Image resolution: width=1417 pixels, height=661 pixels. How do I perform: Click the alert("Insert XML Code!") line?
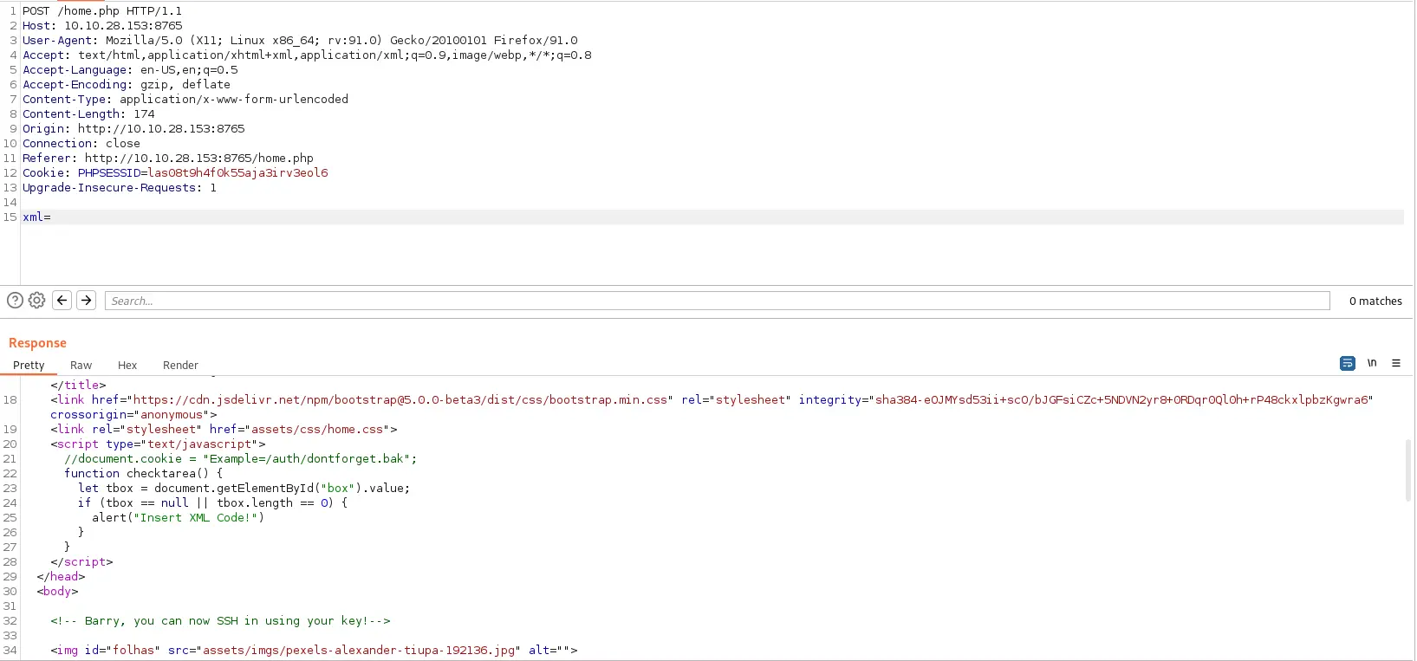click(178, 518)
